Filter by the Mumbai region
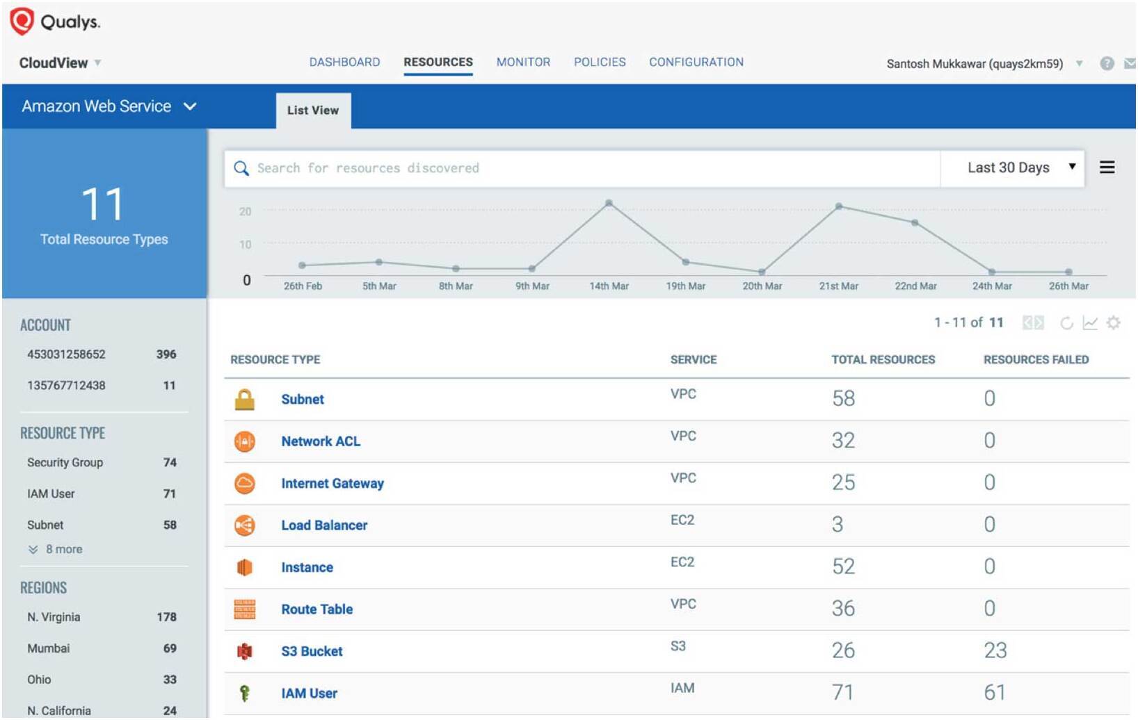 coord(102,648)
